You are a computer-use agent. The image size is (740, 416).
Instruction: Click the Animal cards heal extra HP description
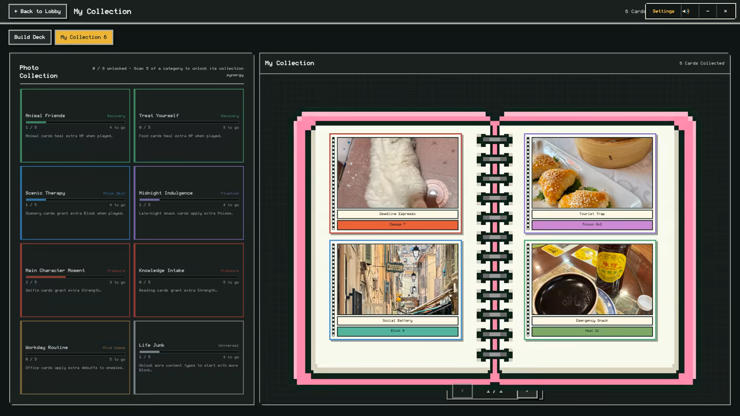pos(69,136)
